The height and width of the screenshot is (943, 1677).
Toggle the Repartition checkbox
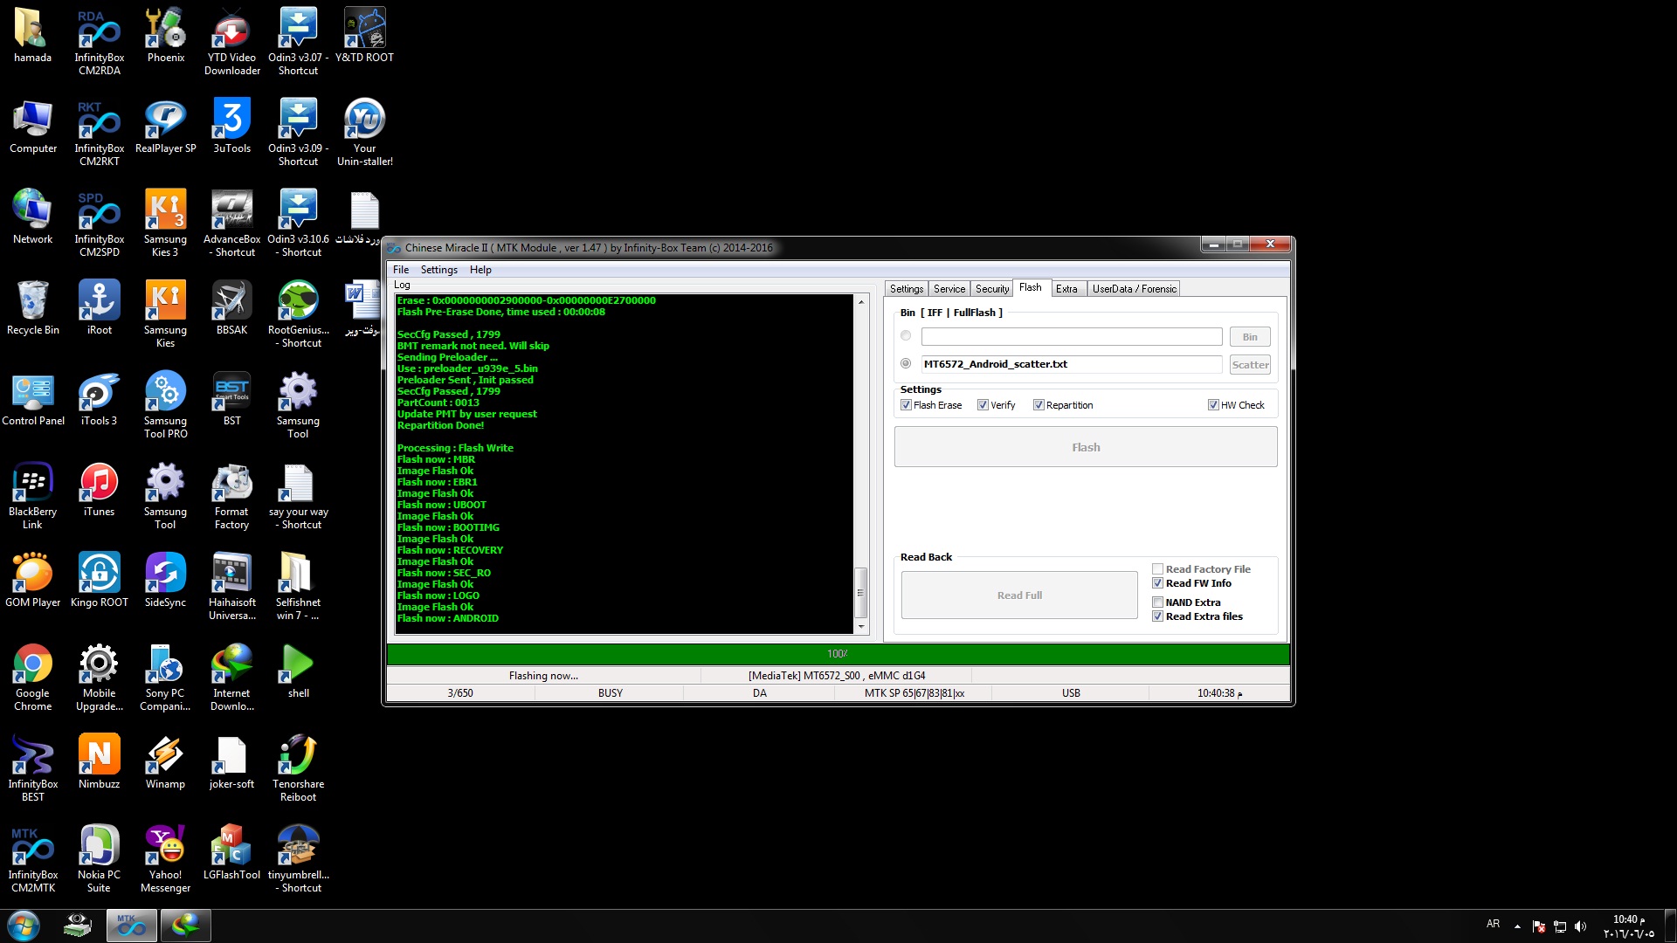tap(1039, 405)
